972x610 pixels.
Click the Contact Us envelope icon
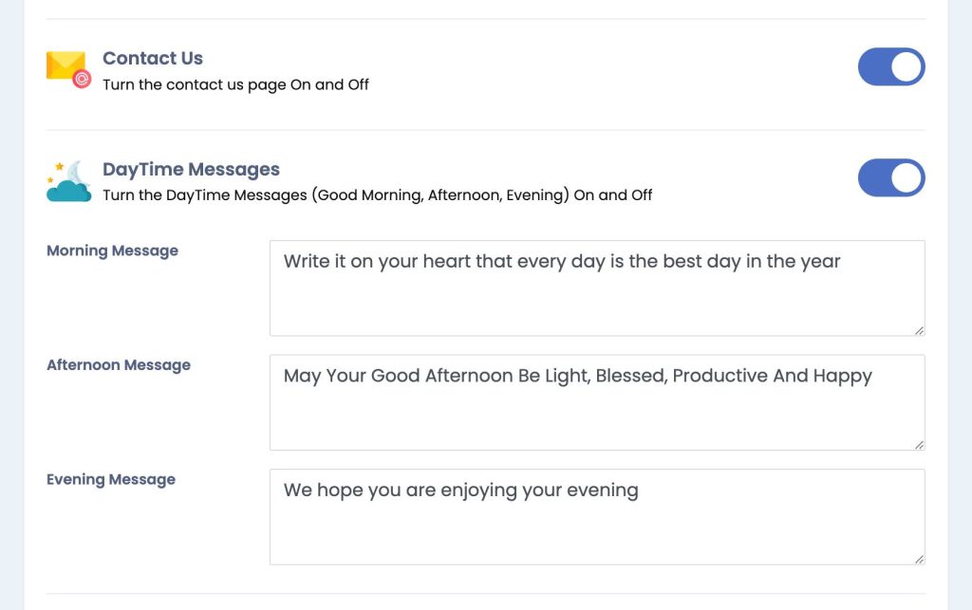[68, 69]
